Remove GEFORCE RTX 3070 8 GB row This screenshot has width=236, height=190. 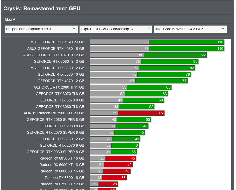coord(86,100)
